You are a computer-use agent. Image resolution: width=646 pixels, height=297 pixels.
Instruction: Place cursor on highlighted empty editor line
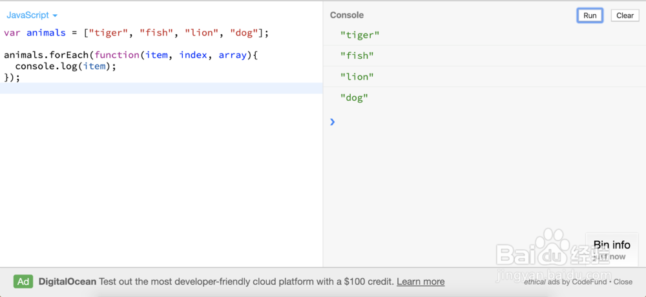click(x=161, y=88)
